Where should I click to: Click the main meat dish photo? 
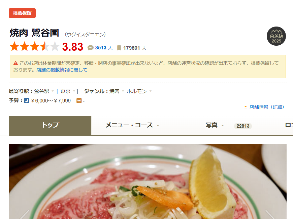[148, 181]
